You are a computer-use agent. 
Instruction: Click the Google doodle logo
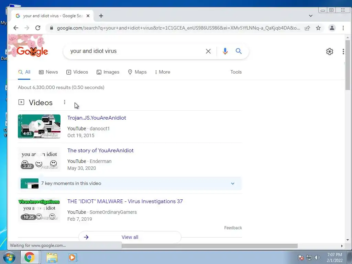[32, 52]
